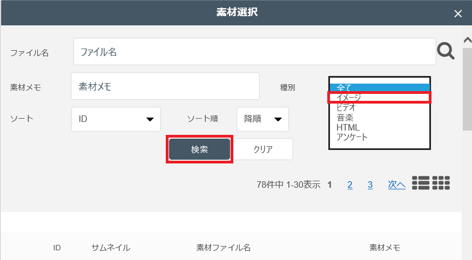The image size is (472, 260).
Task: Close the 素材選択 dialog
Action: [458, 13]
